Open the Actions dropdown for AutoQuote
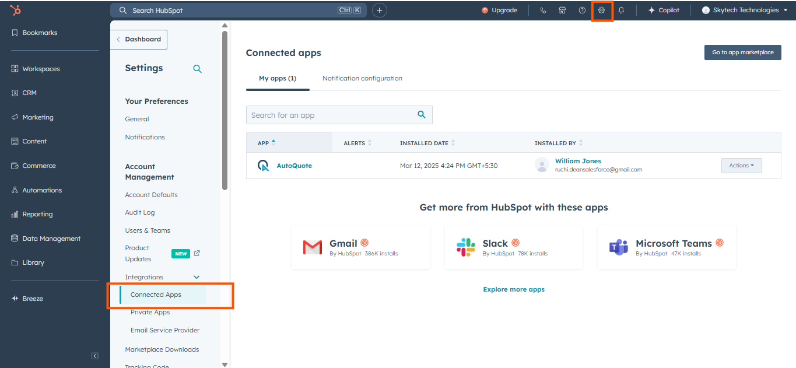Image resolution: width=796 pixels, height=368 pixels. 741,166
